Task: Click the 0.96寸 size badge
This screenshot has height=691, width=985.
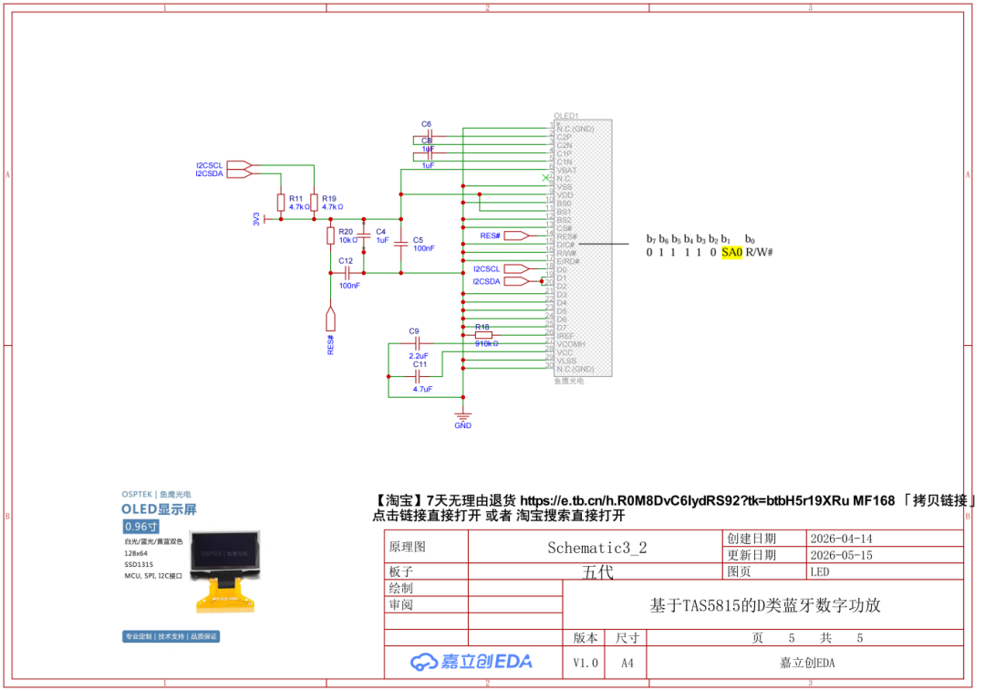Action: click(x=140, y=527)
